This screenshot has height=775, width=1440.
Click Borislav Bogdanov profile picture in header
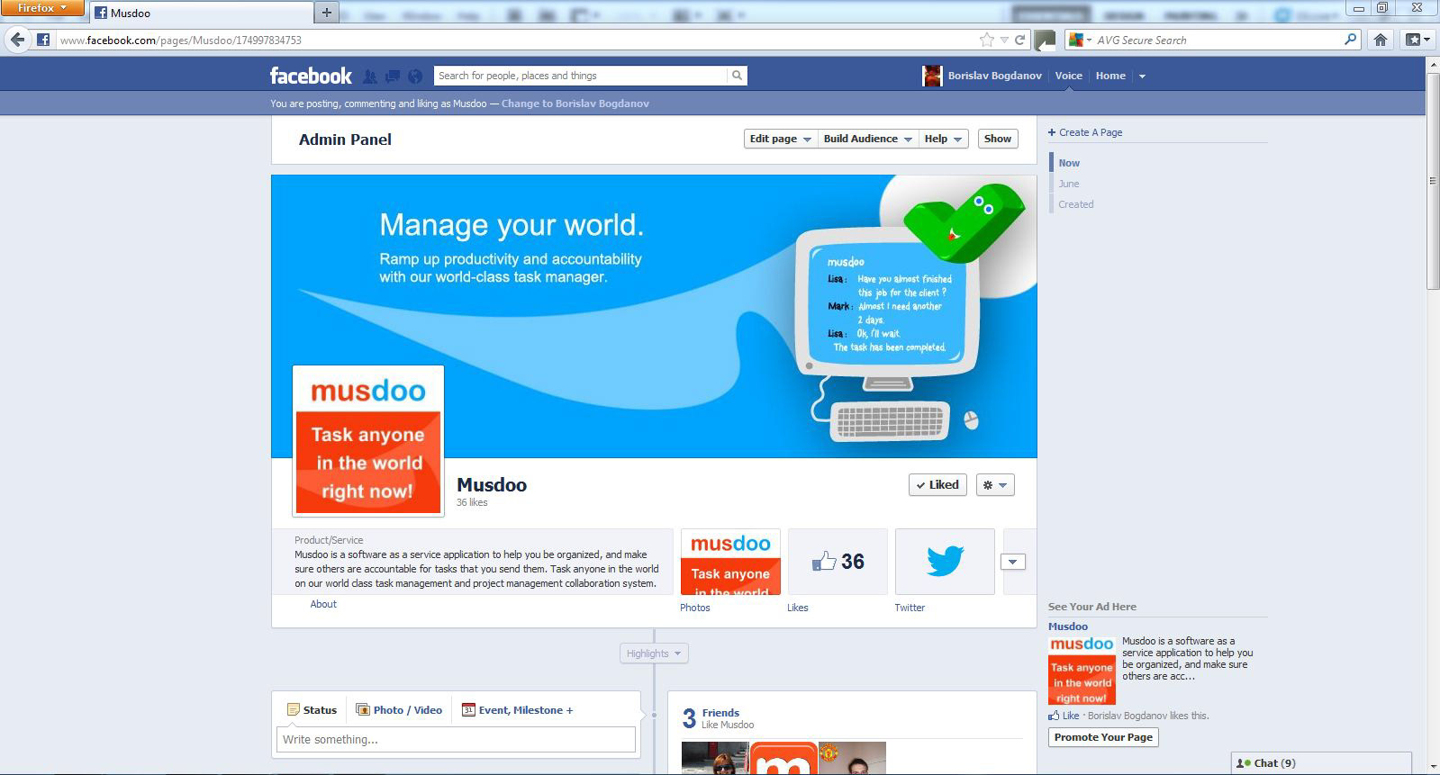932,76
